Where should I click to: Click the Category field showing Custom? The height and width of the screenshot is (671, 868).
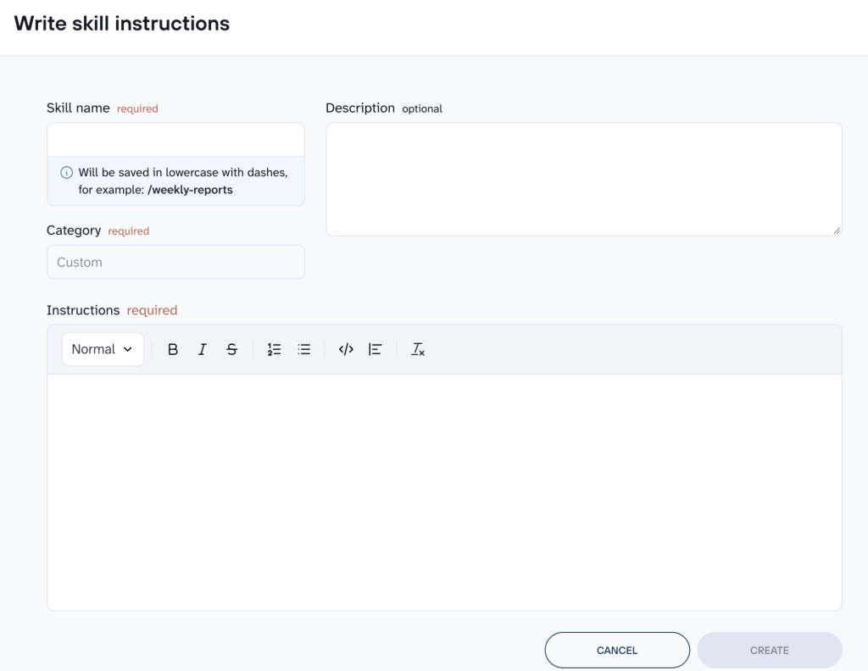point(176,262)
